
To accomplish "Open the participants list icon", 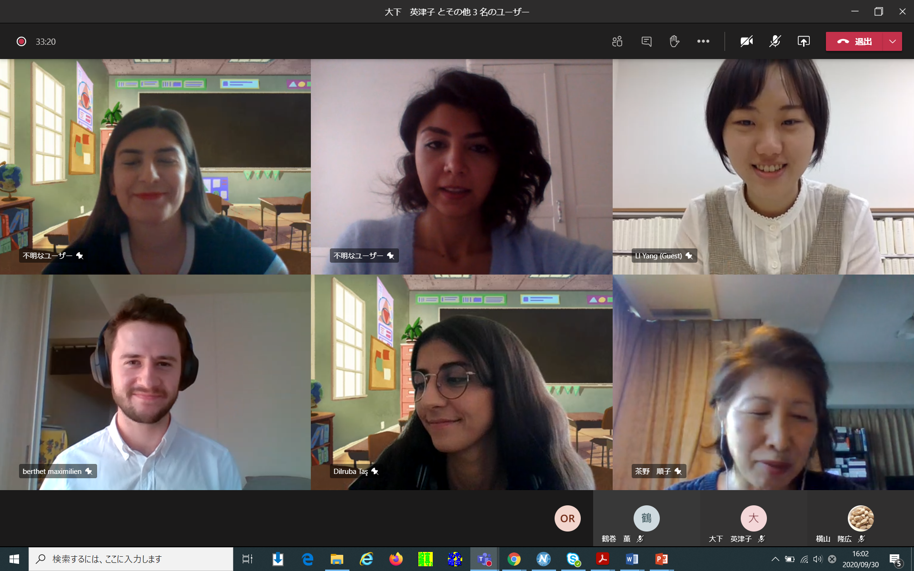I will 617,41.
